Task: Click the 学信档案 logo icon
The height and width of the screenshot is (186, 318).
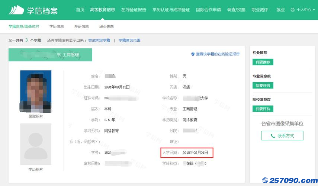Action: [16, 10]
